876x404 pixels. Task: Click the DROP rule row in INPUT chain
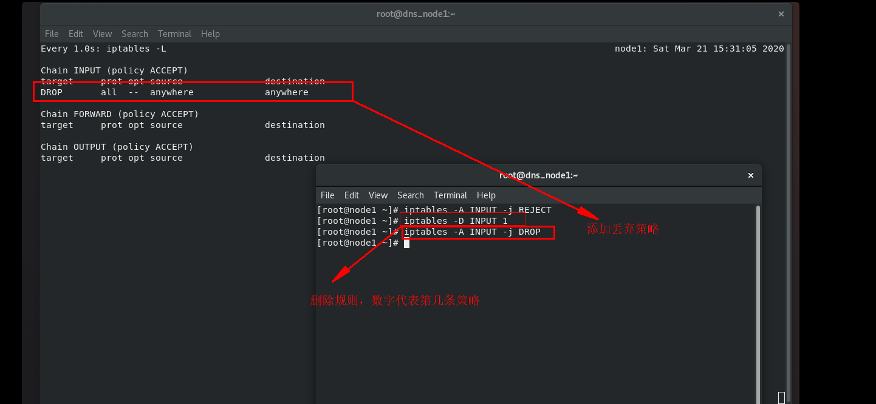click(174, 92)
